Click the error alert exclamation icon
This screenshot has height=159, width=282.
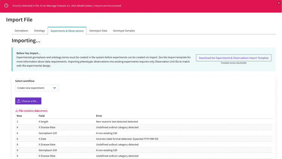pos(6,6)
